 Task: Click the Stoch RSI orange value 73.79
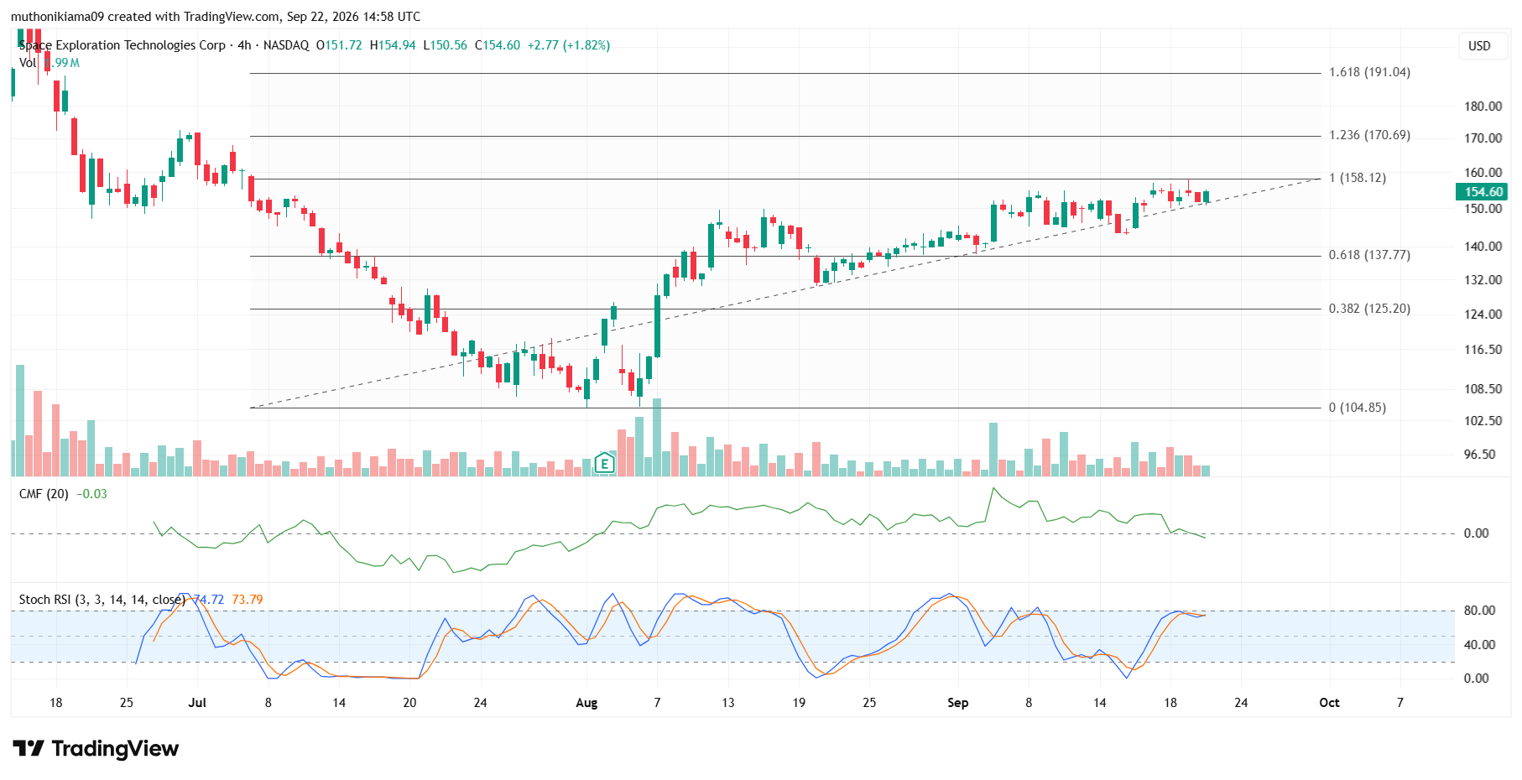248,600
